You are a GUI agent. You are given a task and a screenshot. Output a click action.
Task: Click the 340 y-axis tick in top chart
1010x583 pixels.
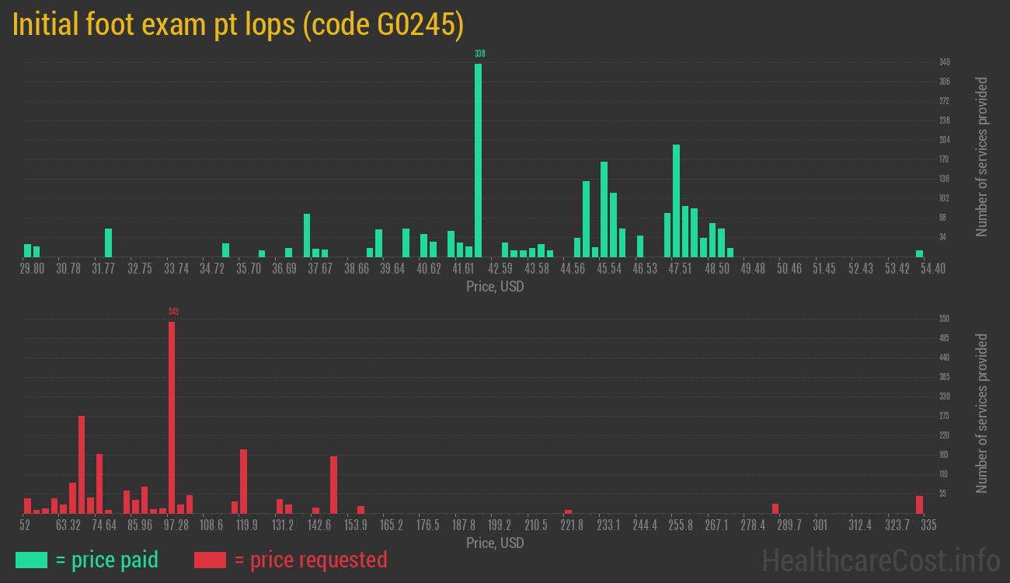tap(944, 62)
